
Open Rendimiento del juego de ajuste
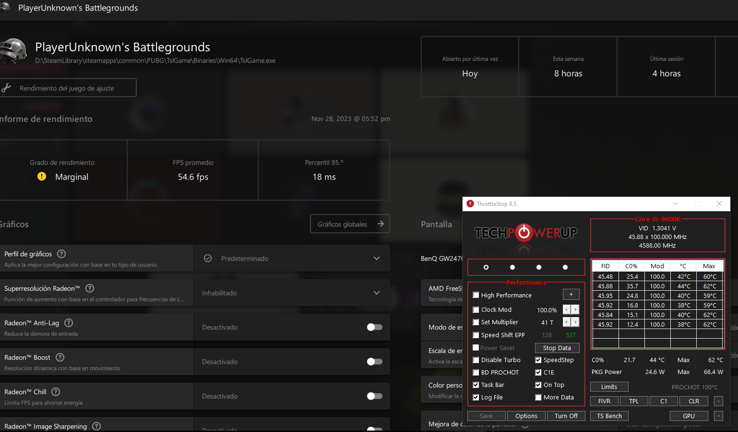(68, 88)
